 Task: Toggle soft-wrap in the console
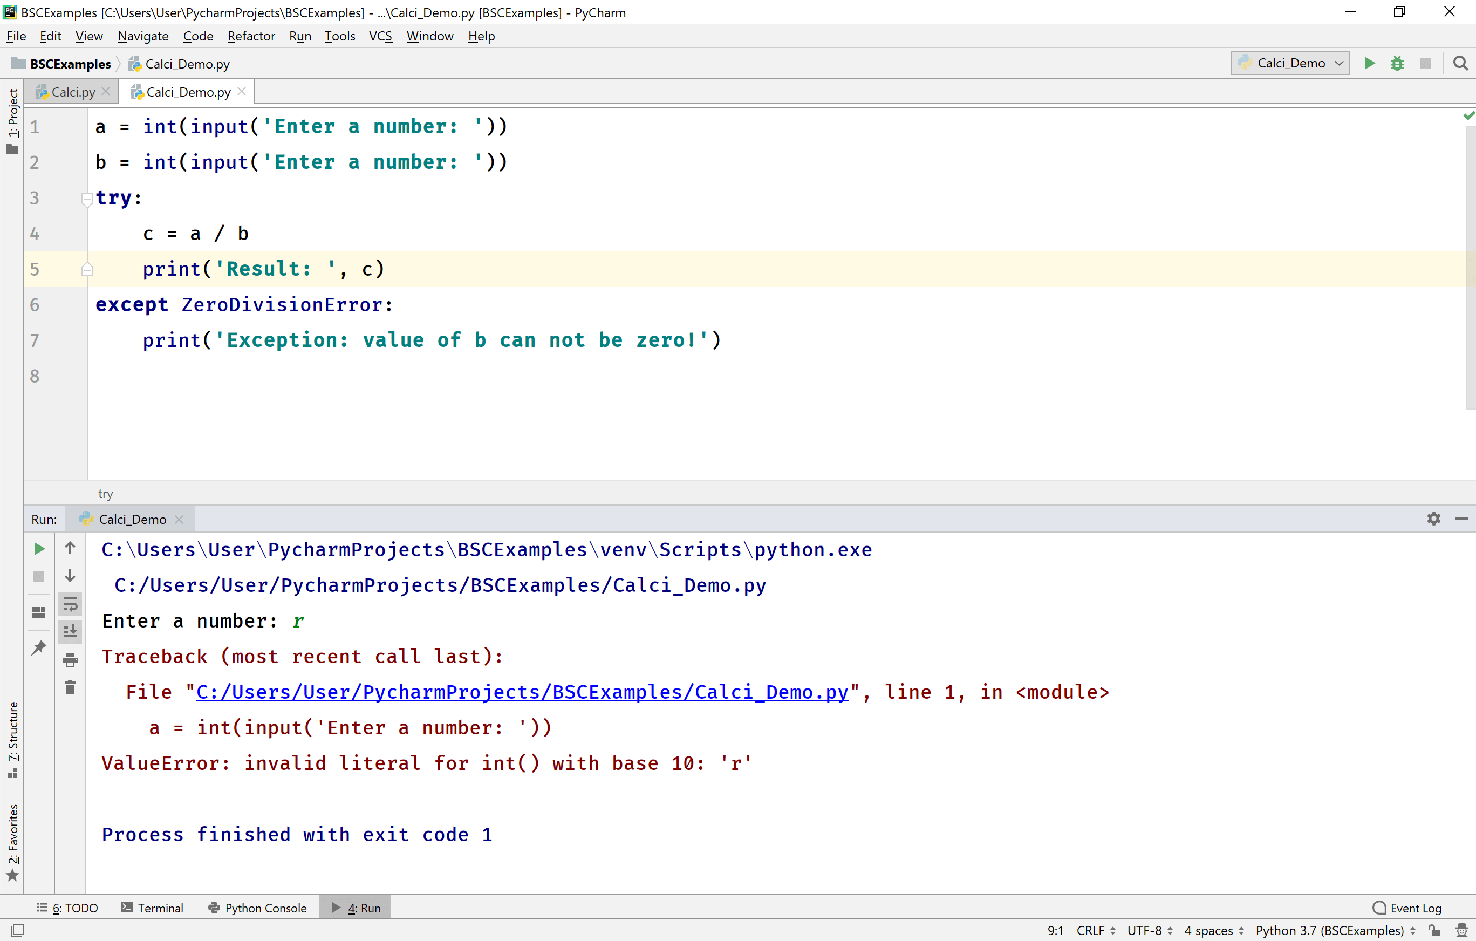click(70, 604)
